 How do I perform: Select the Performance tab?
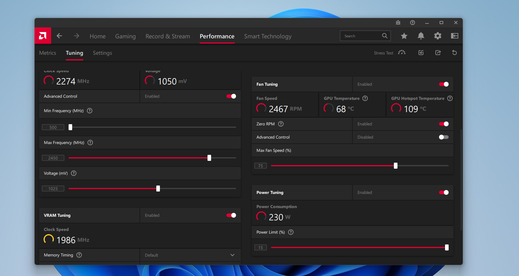217,36
